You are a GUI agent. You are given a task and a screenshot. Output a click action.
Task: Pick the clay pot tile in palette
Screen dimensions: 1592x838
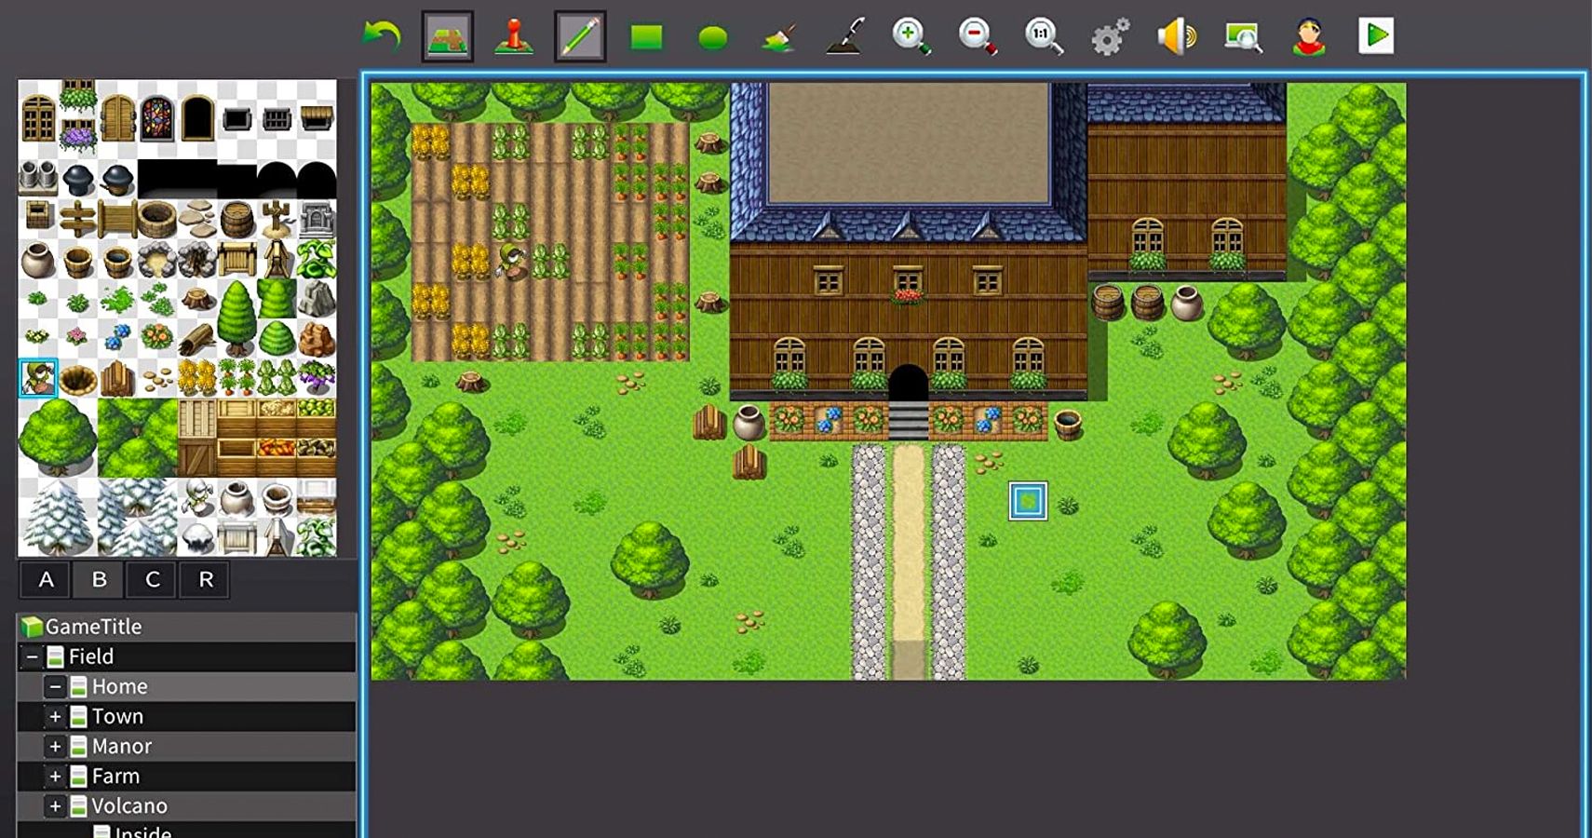point(38,260)
